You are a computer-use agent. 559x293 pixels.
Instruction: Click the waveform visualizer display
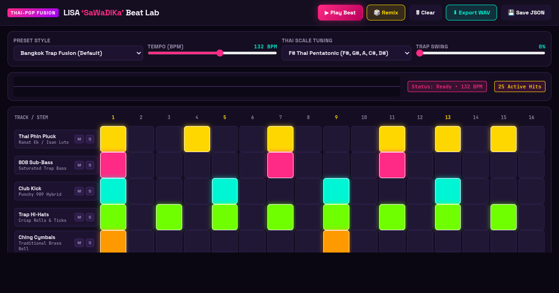207,87
